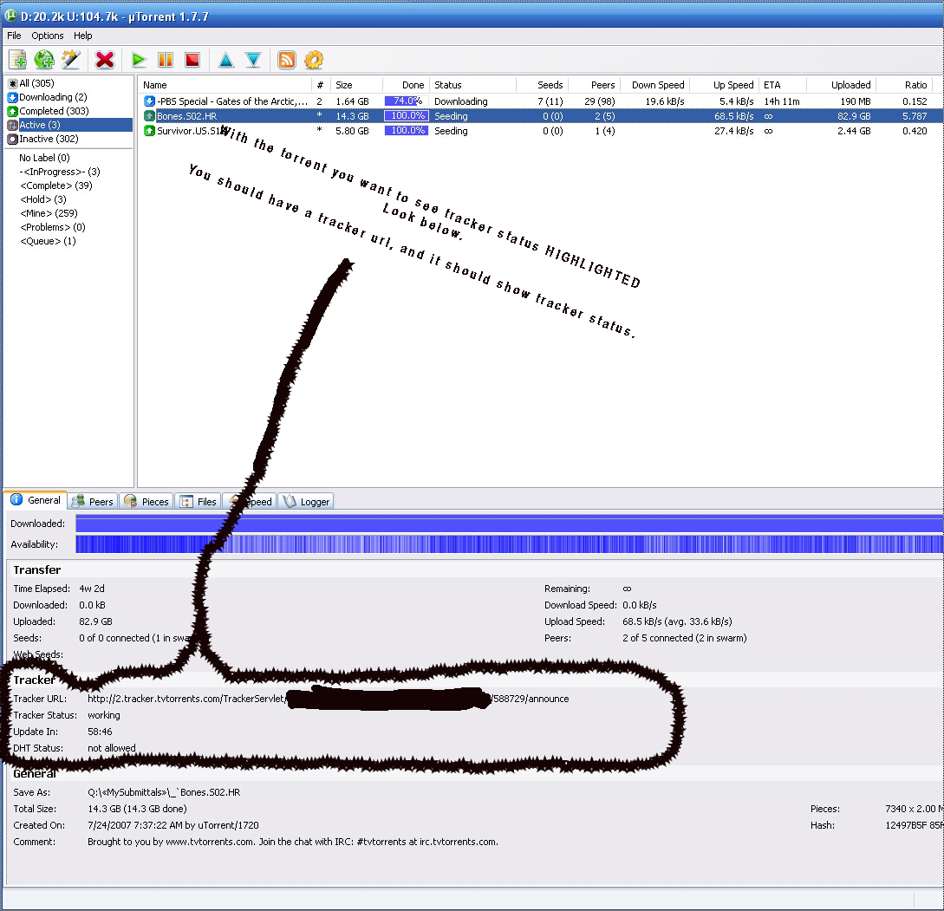Sort list by Down Speed column header
The width and height of the screenshot is (944, 911).
coord(657,85)
